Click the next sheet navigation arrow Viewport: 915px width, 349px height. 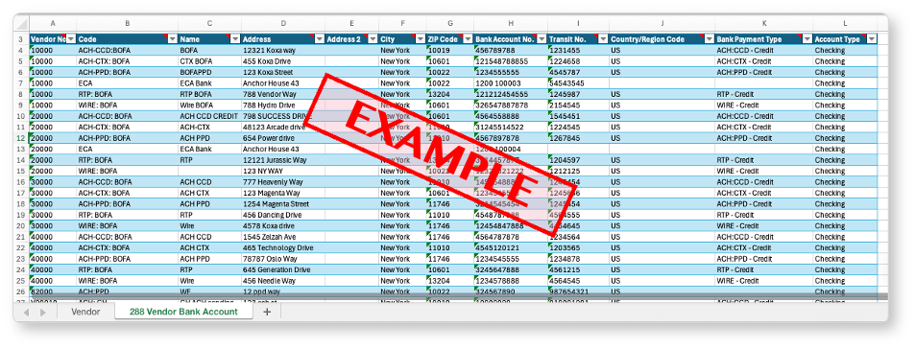42,313
